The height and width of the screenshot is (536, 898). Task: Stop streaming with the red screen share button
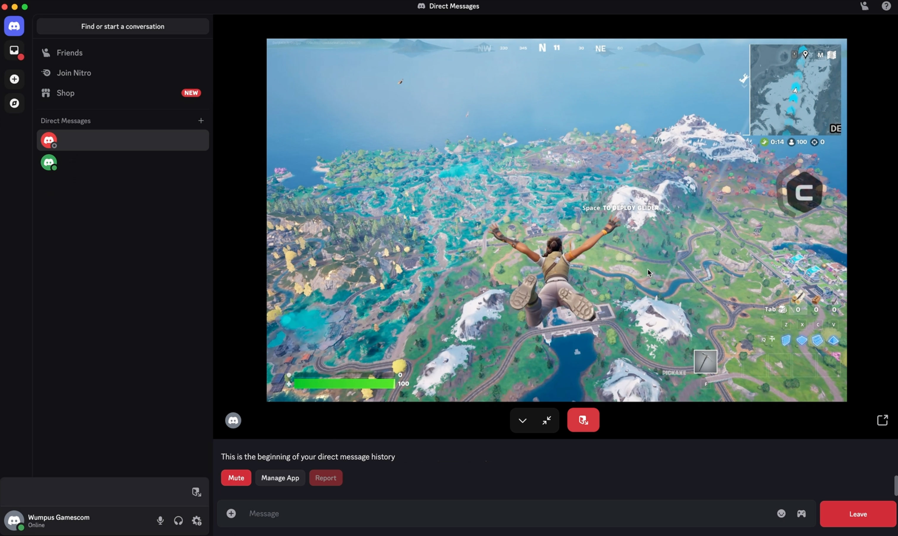pyautogui.click(x=583, y=420)
